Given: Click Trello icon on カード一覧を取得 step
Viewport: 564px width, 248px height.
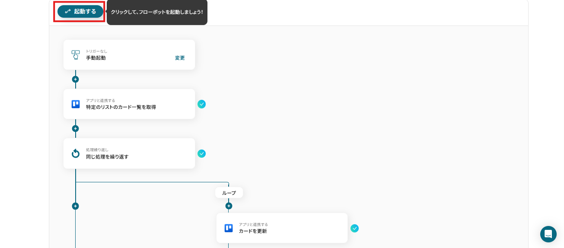Looking at the screenshot, I should [76, 104].
